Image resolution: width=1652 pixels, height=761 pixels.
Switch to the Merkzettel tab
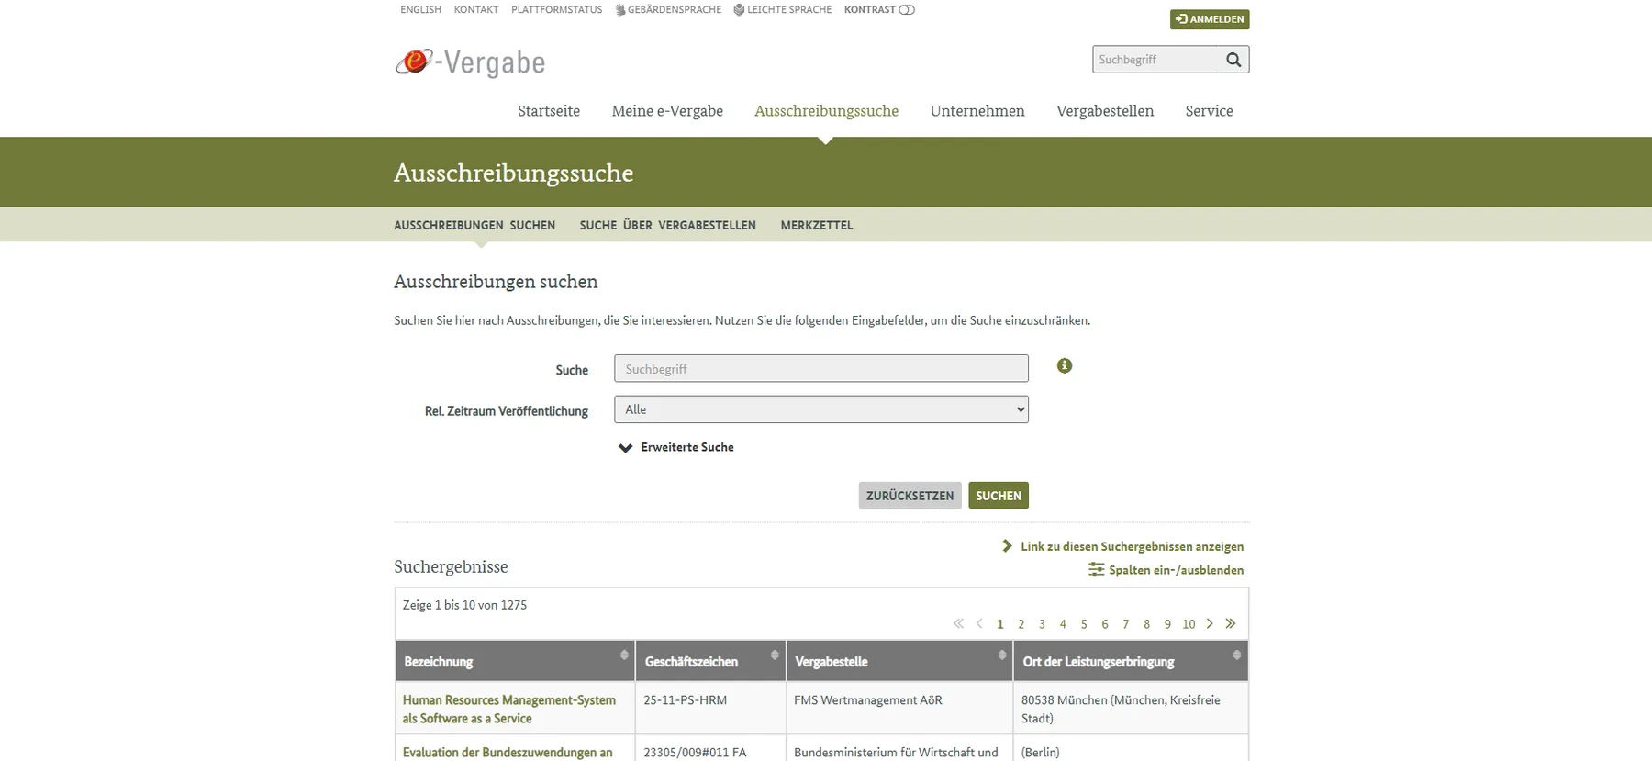click(816, 225)
